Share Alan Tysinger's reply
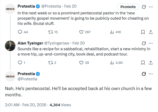This screenshot has height=112, width=158. pyautogui.click(x=151, y=63)
